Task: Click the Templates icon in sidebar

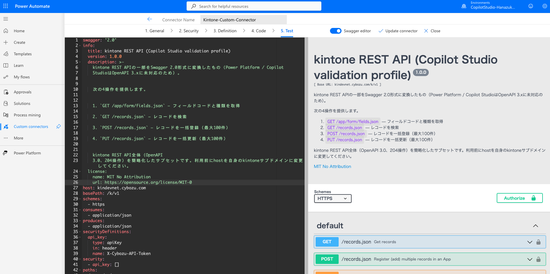Action: (x=6, y=54)
